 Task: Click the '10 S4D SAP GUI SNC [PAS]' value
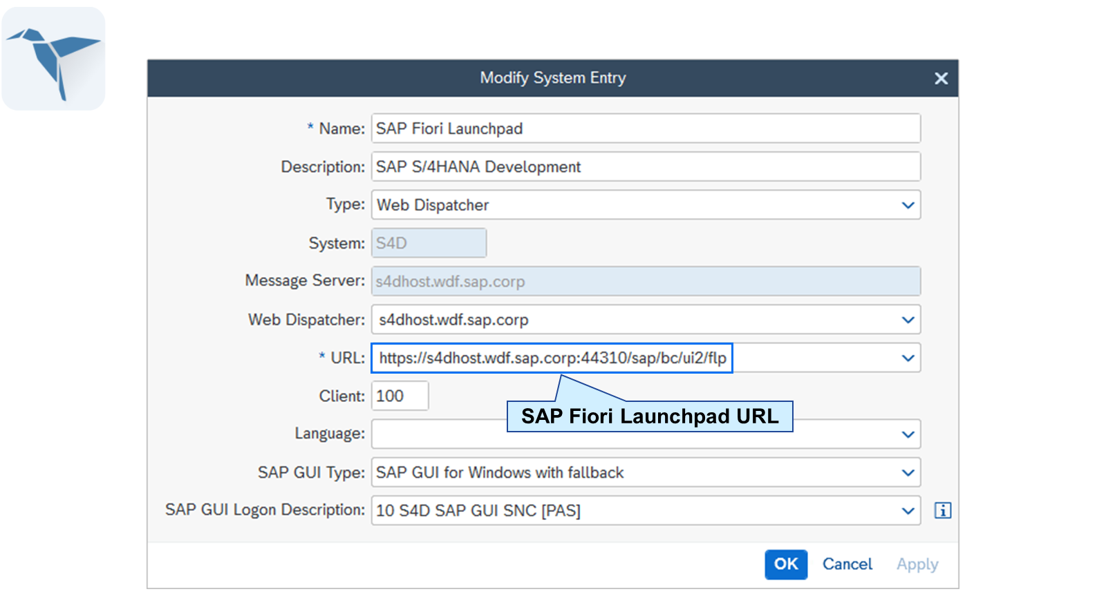(x=478, y=510)
